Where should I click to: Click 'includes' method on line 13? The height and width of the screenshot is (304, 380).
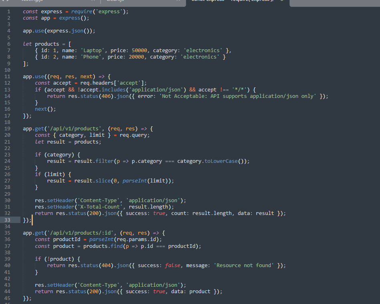tap(114, 89)
